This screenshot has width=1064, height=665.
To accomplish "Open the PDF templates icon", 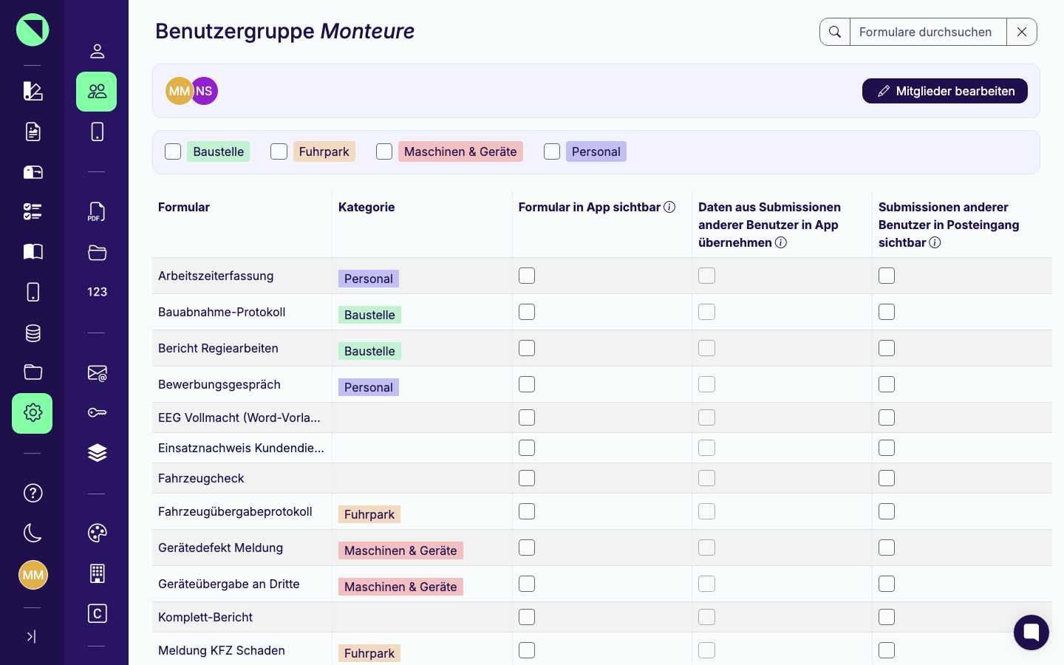I will click(97, 212).
